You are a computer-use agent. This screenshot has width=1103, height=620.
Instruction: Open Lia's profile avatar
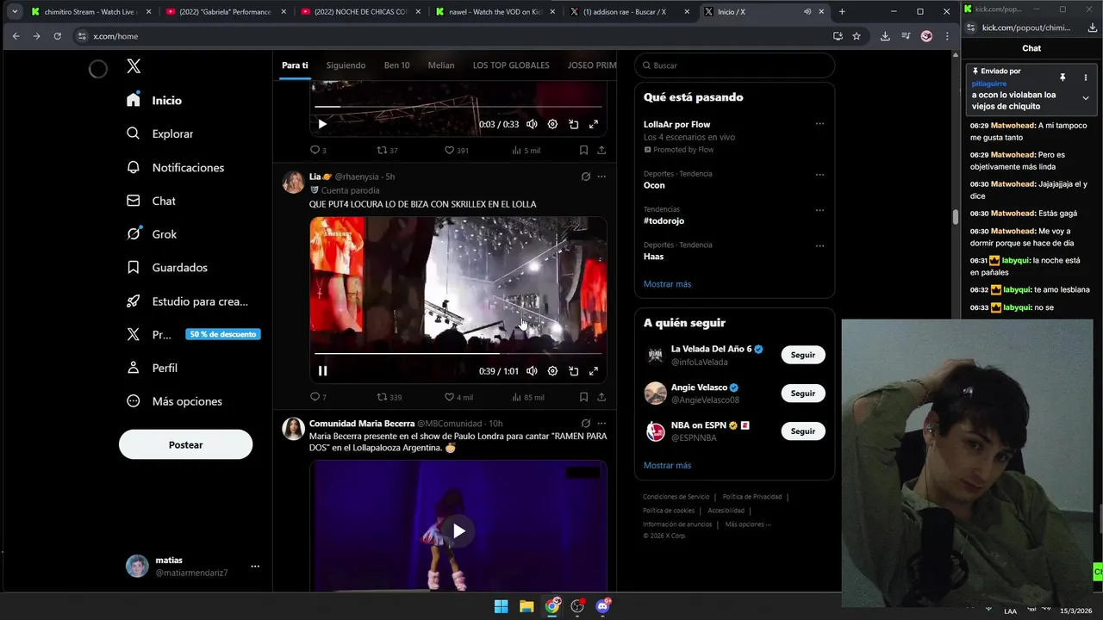click(x=293, y=182)
